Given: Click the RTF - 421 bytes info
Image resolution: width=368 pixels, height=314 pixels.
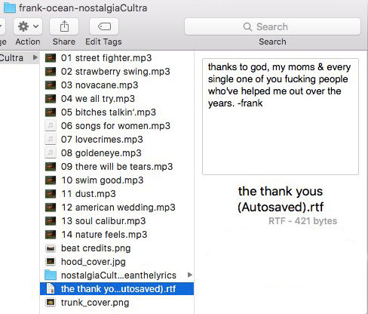Looking at the screenshot, I should pyautogui.click(x=302, y=221).
